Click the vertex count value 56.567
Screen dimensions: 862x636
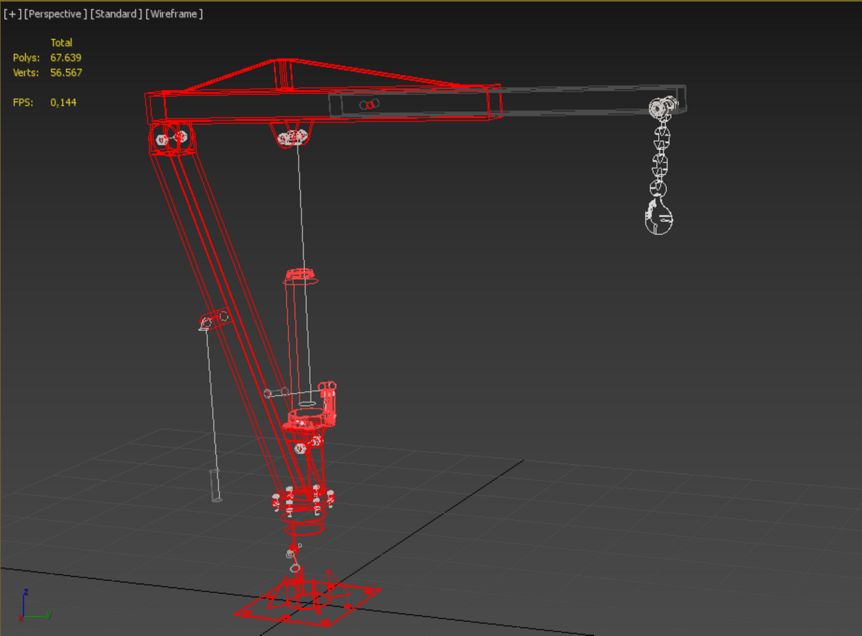[66, 73]
